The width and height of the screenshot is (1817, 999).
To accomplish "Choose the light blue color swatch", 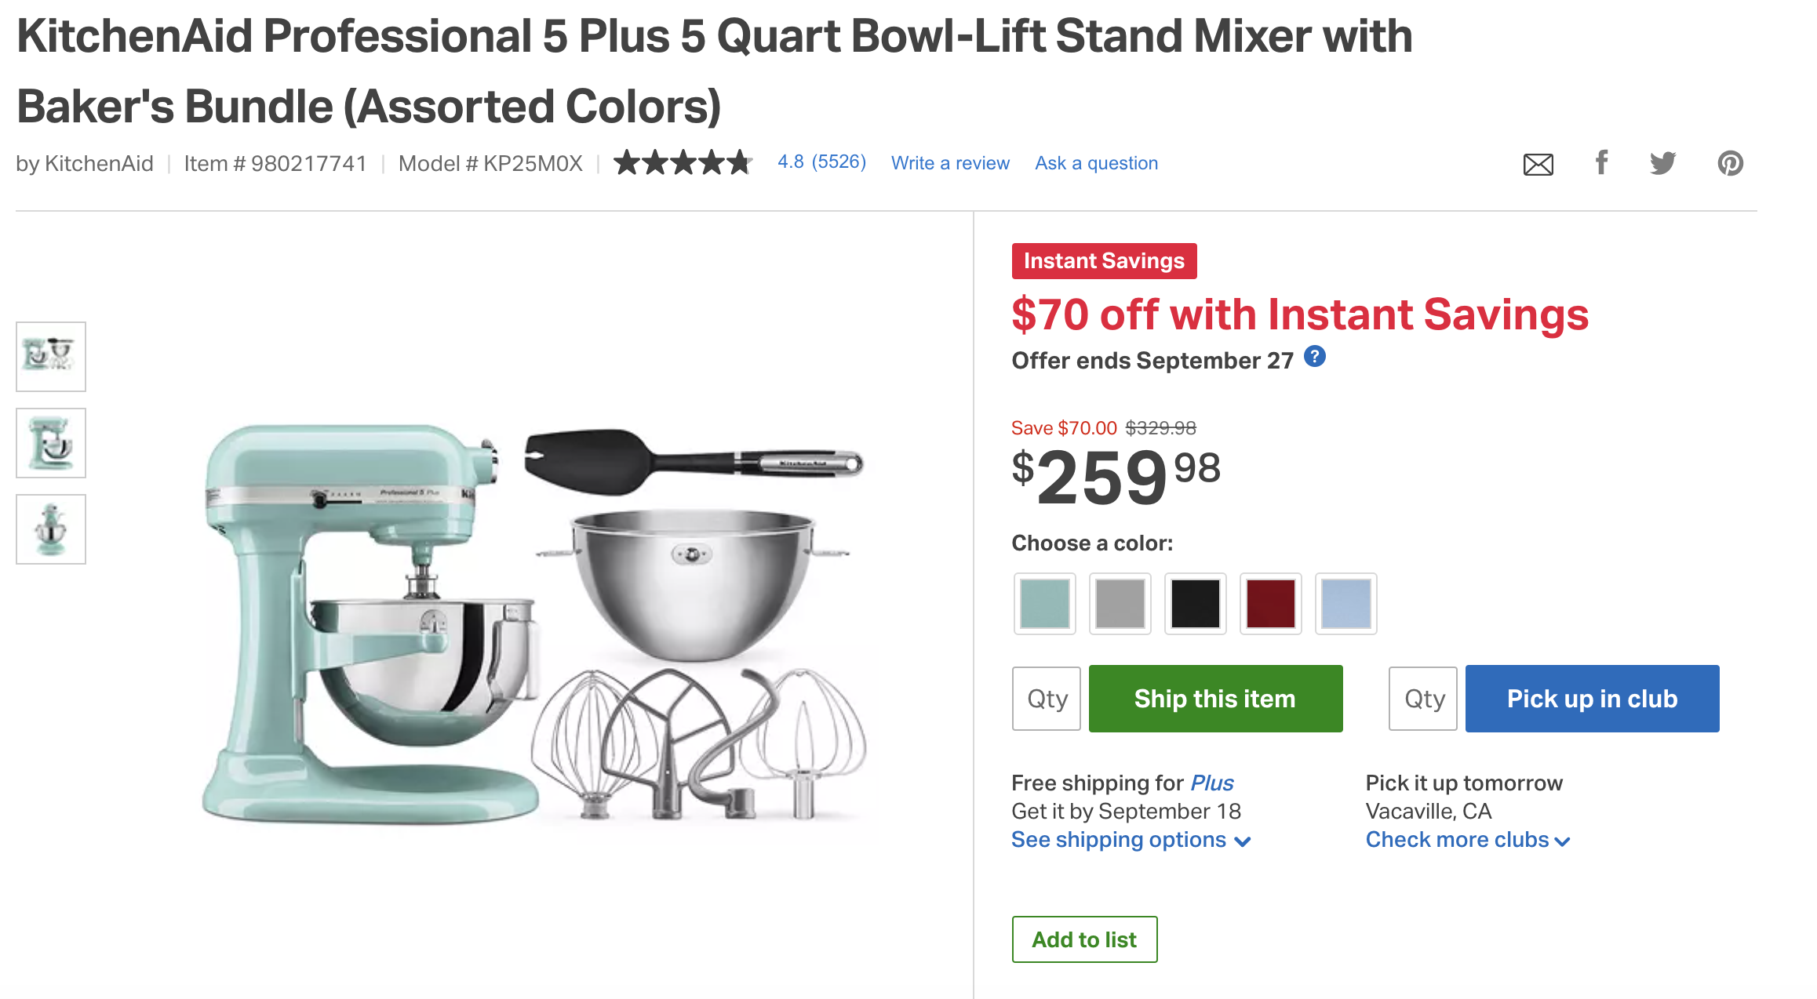I will 1346,603.
